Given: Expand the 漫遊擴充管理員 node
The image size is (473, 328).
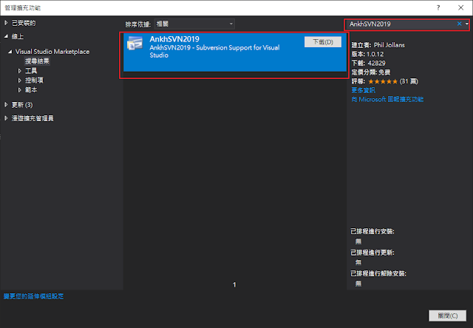Looking at the screenshot, I should coord(6,118).
